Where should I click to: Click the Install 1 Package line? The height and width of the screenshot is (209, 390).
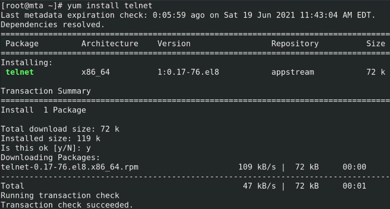pyautogui.click(x=43, y=110)
